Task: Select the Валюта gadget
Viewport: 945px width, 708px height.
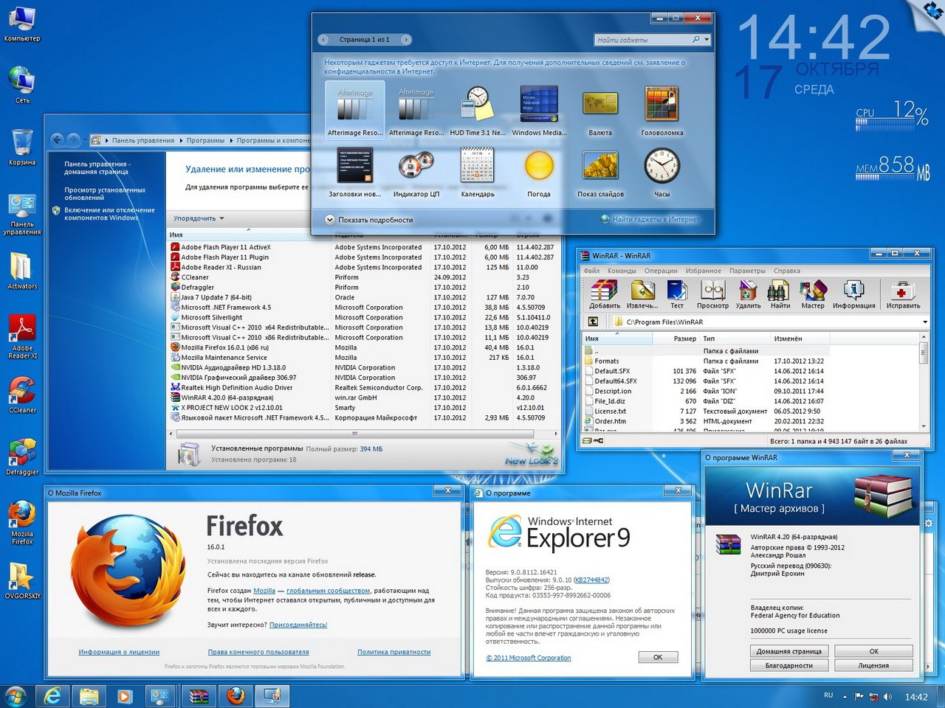Action: (x=600, y=111)
